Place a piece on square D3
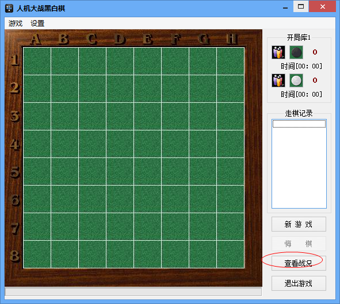Screen dimensions: 340x304 click(x=120, y=116)
